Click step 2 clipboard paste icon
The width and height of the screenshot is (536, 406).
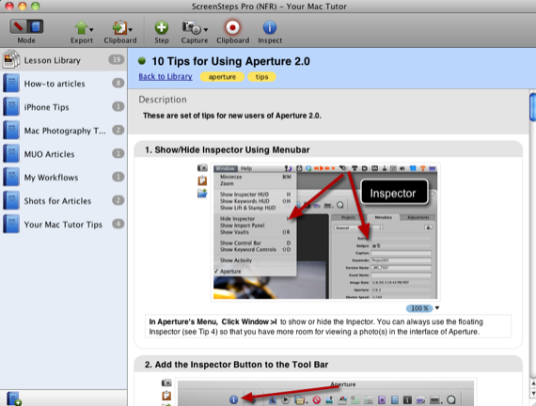pos(166,396)
